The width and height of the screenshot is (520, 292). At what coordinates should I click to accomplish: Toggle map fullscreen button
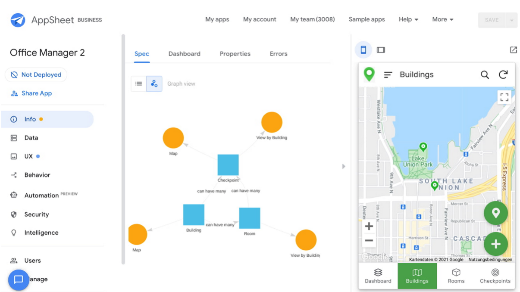point(504,97)
